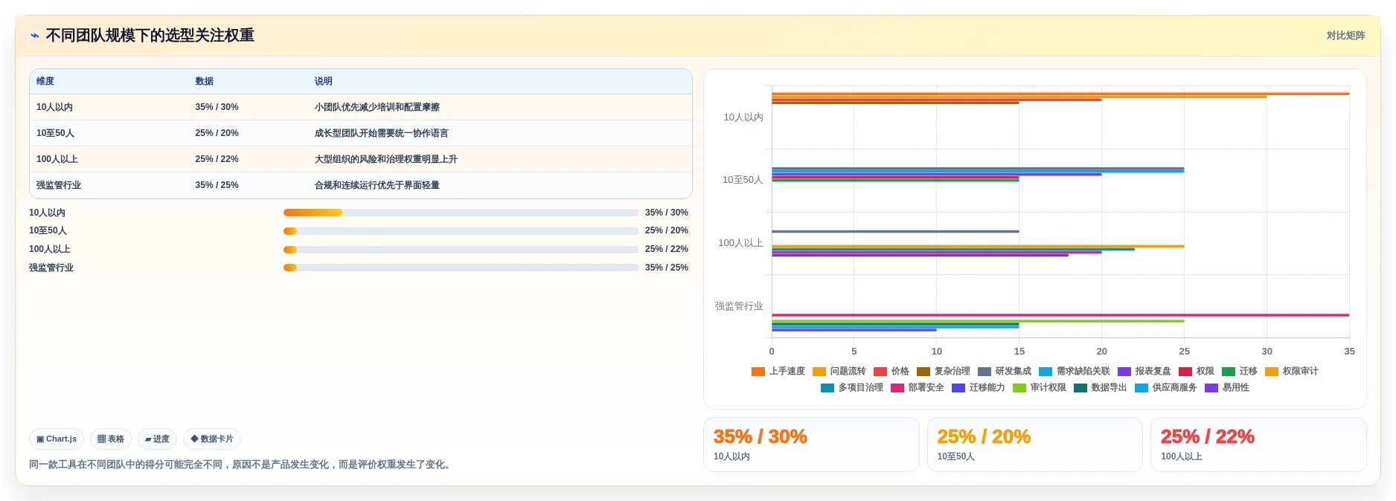Select the 表格 chip

pyautogui.click(x=111, y=439)
